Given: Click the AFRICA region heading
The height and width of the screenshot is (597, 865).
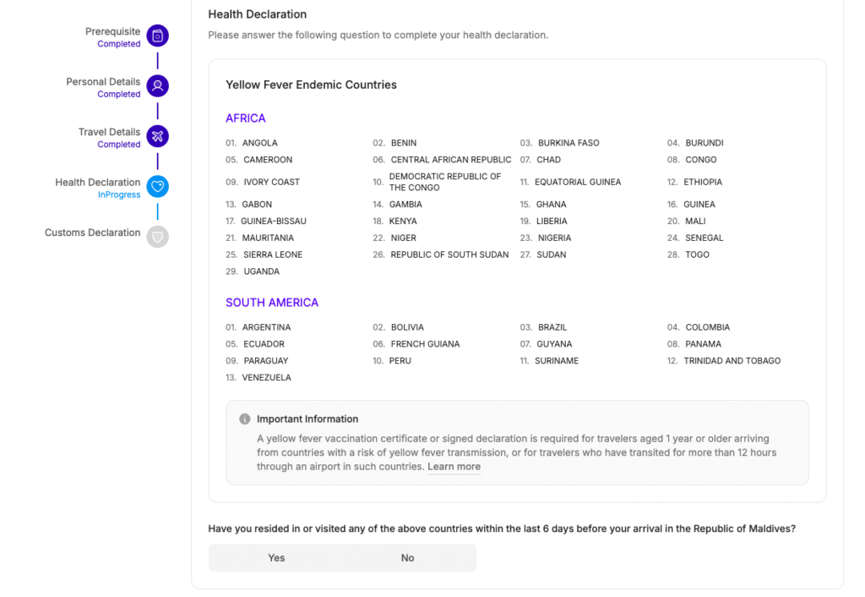Looking at the screenshot, I should point(246,118).
